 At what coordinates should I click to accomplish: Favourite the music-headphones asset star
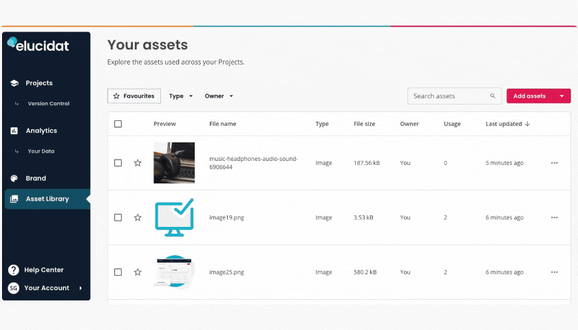coord(138,163)
